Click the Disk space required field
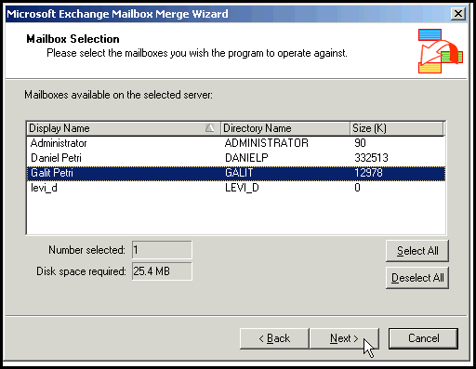 (162, 271)
